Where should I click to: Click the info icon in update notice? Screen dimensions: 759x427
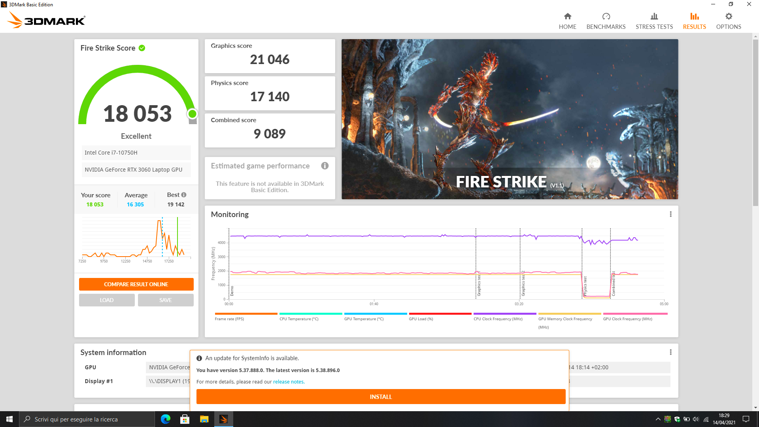click(x=199, y=358)
